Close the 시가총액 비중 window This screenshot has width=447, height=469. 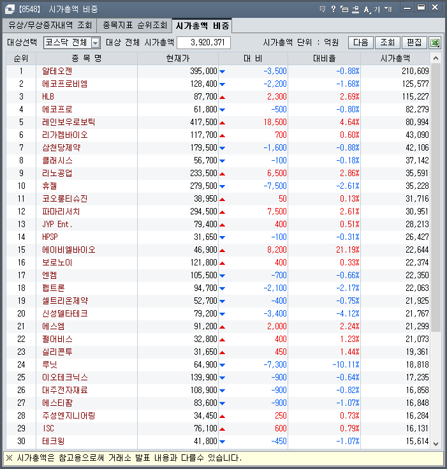coord(435,8)
